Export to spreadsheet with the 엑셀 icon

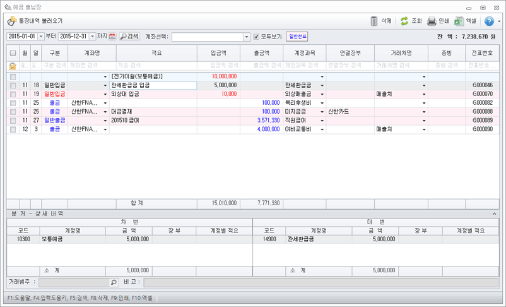(460, 21)
